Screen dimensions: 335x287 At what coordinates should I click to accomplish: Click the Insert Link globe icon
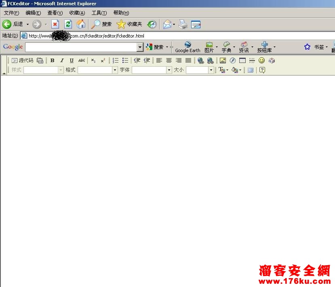click(200, 61)
